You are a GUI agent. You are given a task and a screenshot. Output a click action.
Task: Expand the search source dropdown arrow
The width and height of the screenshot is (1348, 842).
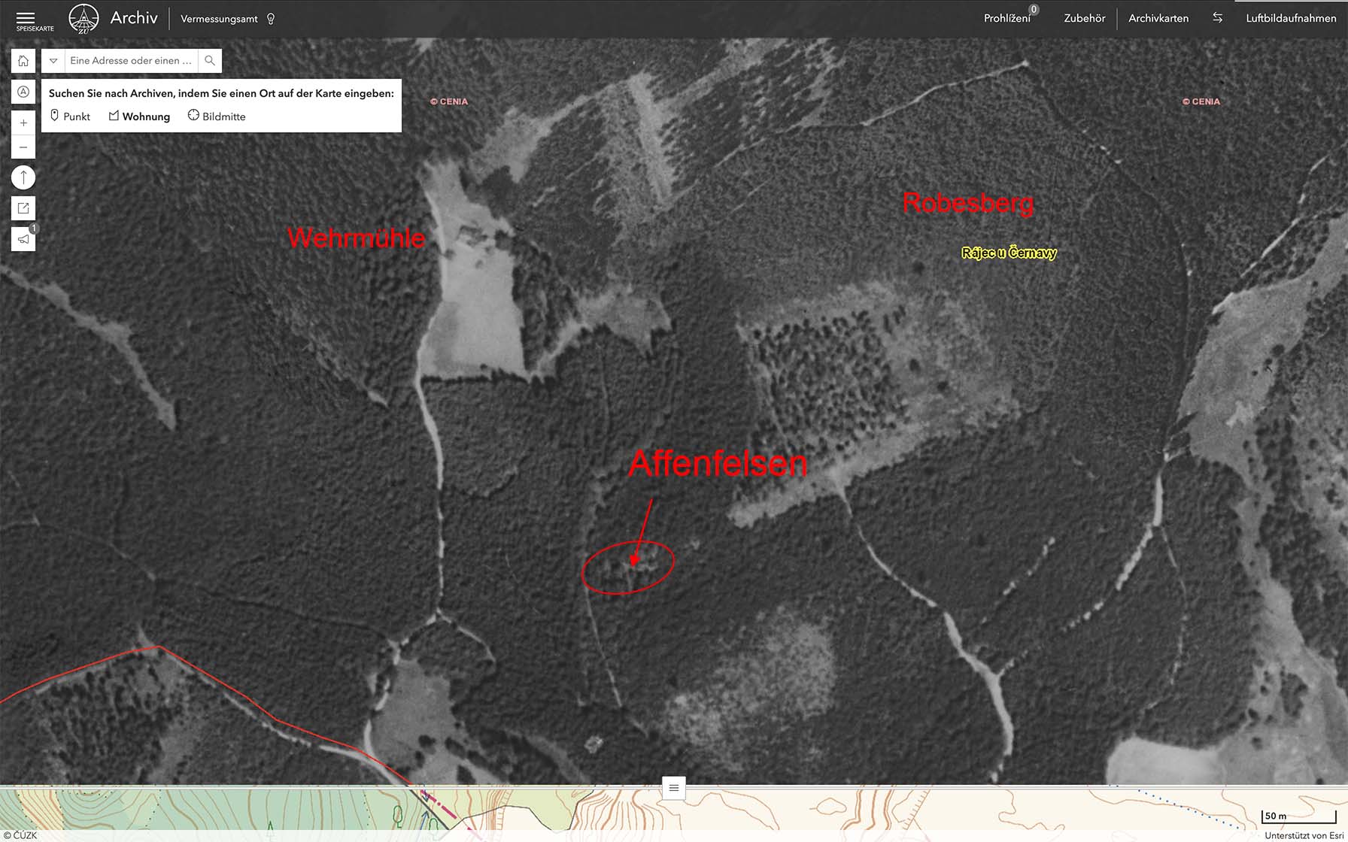tap(53, 61)
